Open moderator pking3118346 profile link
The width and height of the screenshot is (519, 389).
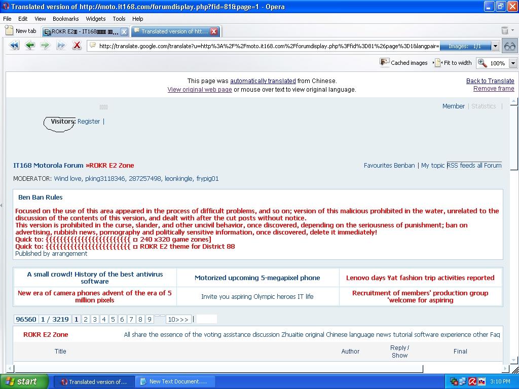tap(105, 179)
